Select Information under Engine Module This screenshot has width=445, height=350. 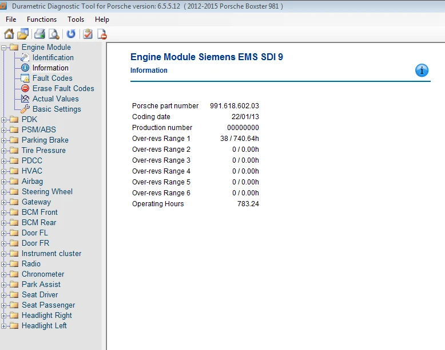pyautogui.click(x=50, y=68)
